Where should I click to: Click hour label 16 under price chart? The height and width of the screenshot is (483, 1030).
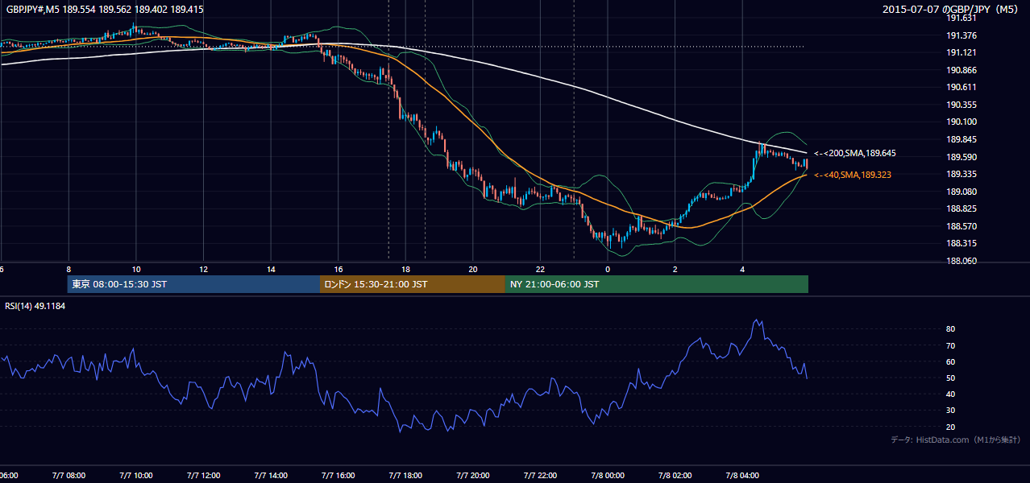338,269
